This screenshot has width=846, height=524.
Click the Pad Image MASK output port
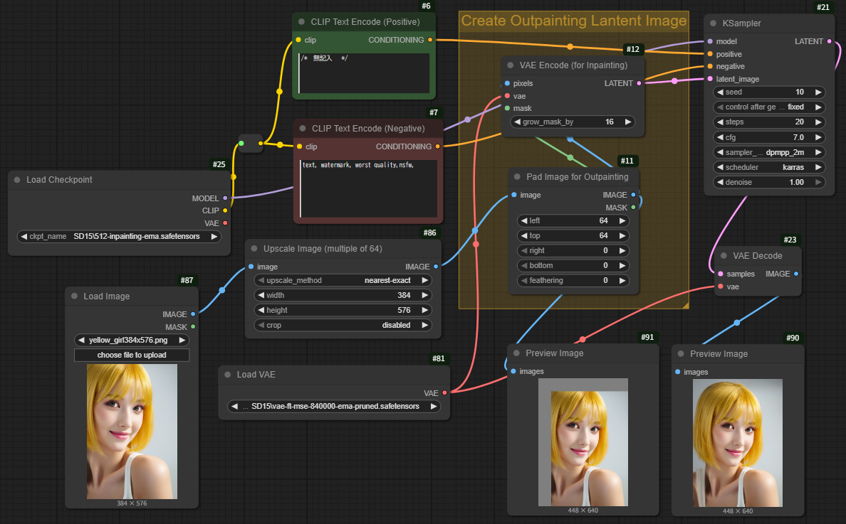(633, 208)
